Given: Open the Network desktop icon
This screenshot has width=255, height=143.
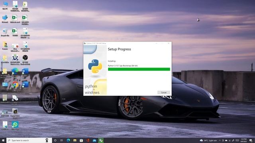Looking at the screenshot, I should click(x=5, y=19).
